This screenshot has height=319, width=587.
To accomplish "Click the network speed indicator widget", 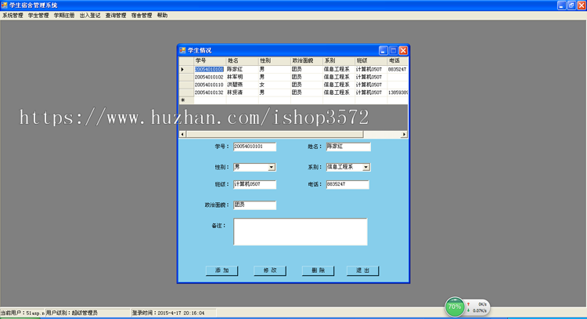I will pyautogui.click(x=477, y=307).
